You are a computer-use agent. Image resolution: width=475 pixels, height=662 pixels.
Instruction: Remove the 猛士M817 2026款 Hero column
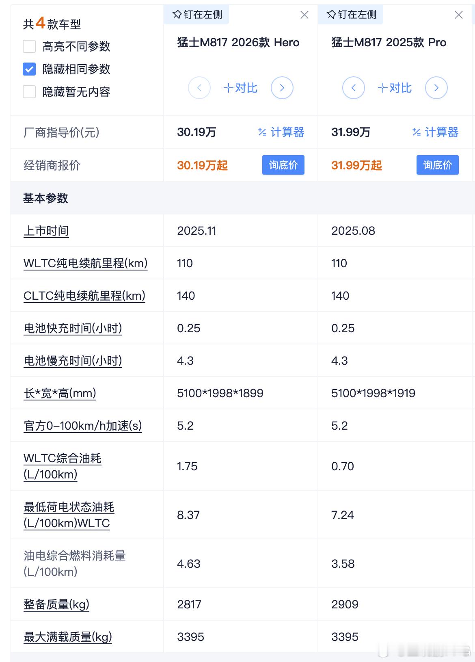pos(304,15)
